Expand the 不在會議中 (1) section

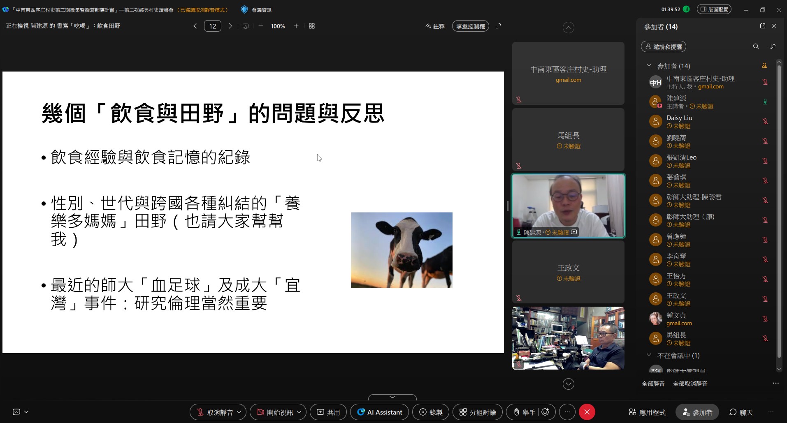click(649, 355)
